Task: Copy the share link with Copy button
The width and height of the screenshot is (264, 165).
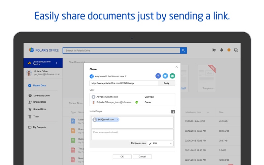Action: coord(166,83)
